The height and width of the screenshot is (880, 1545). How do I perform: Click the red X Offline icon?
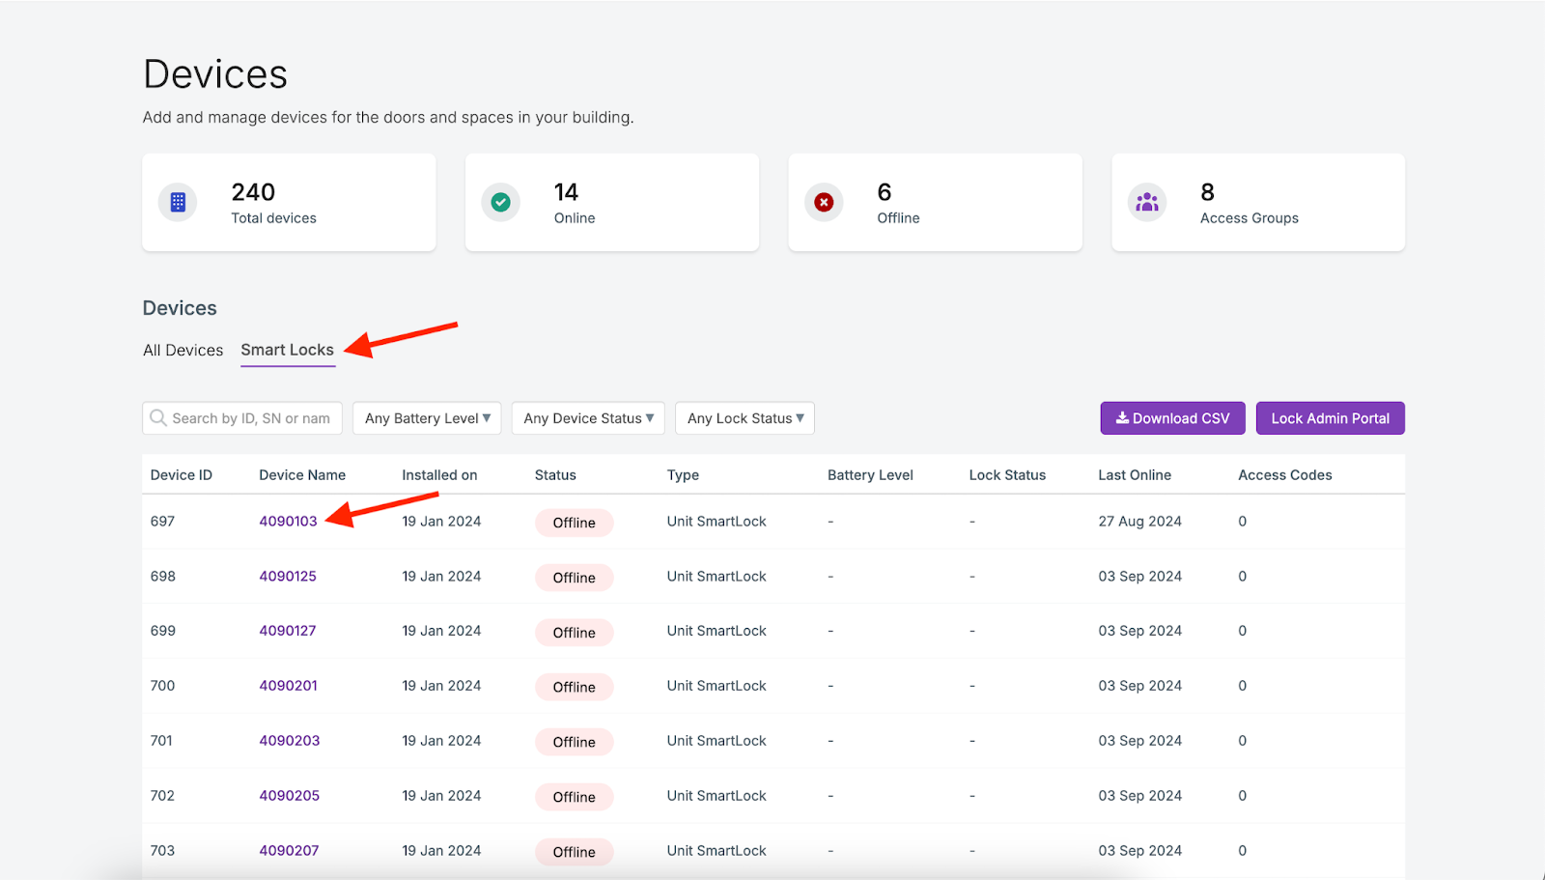point(824,203)
